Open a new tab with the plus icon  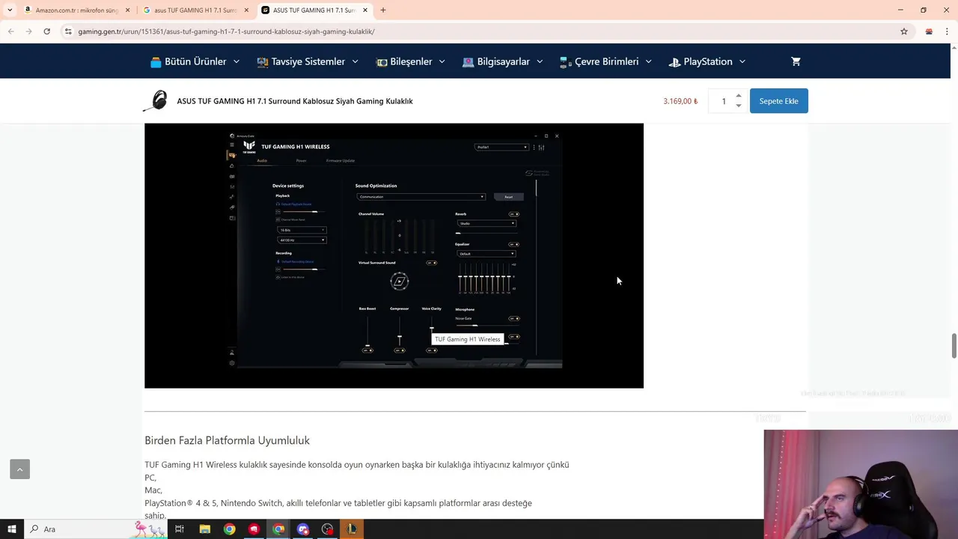(383, 10)
